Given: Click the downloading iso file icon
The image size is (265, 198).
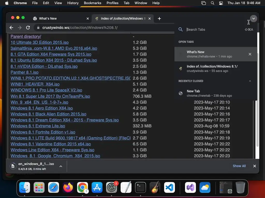Looking at the screenshot, I should point(13,166).
